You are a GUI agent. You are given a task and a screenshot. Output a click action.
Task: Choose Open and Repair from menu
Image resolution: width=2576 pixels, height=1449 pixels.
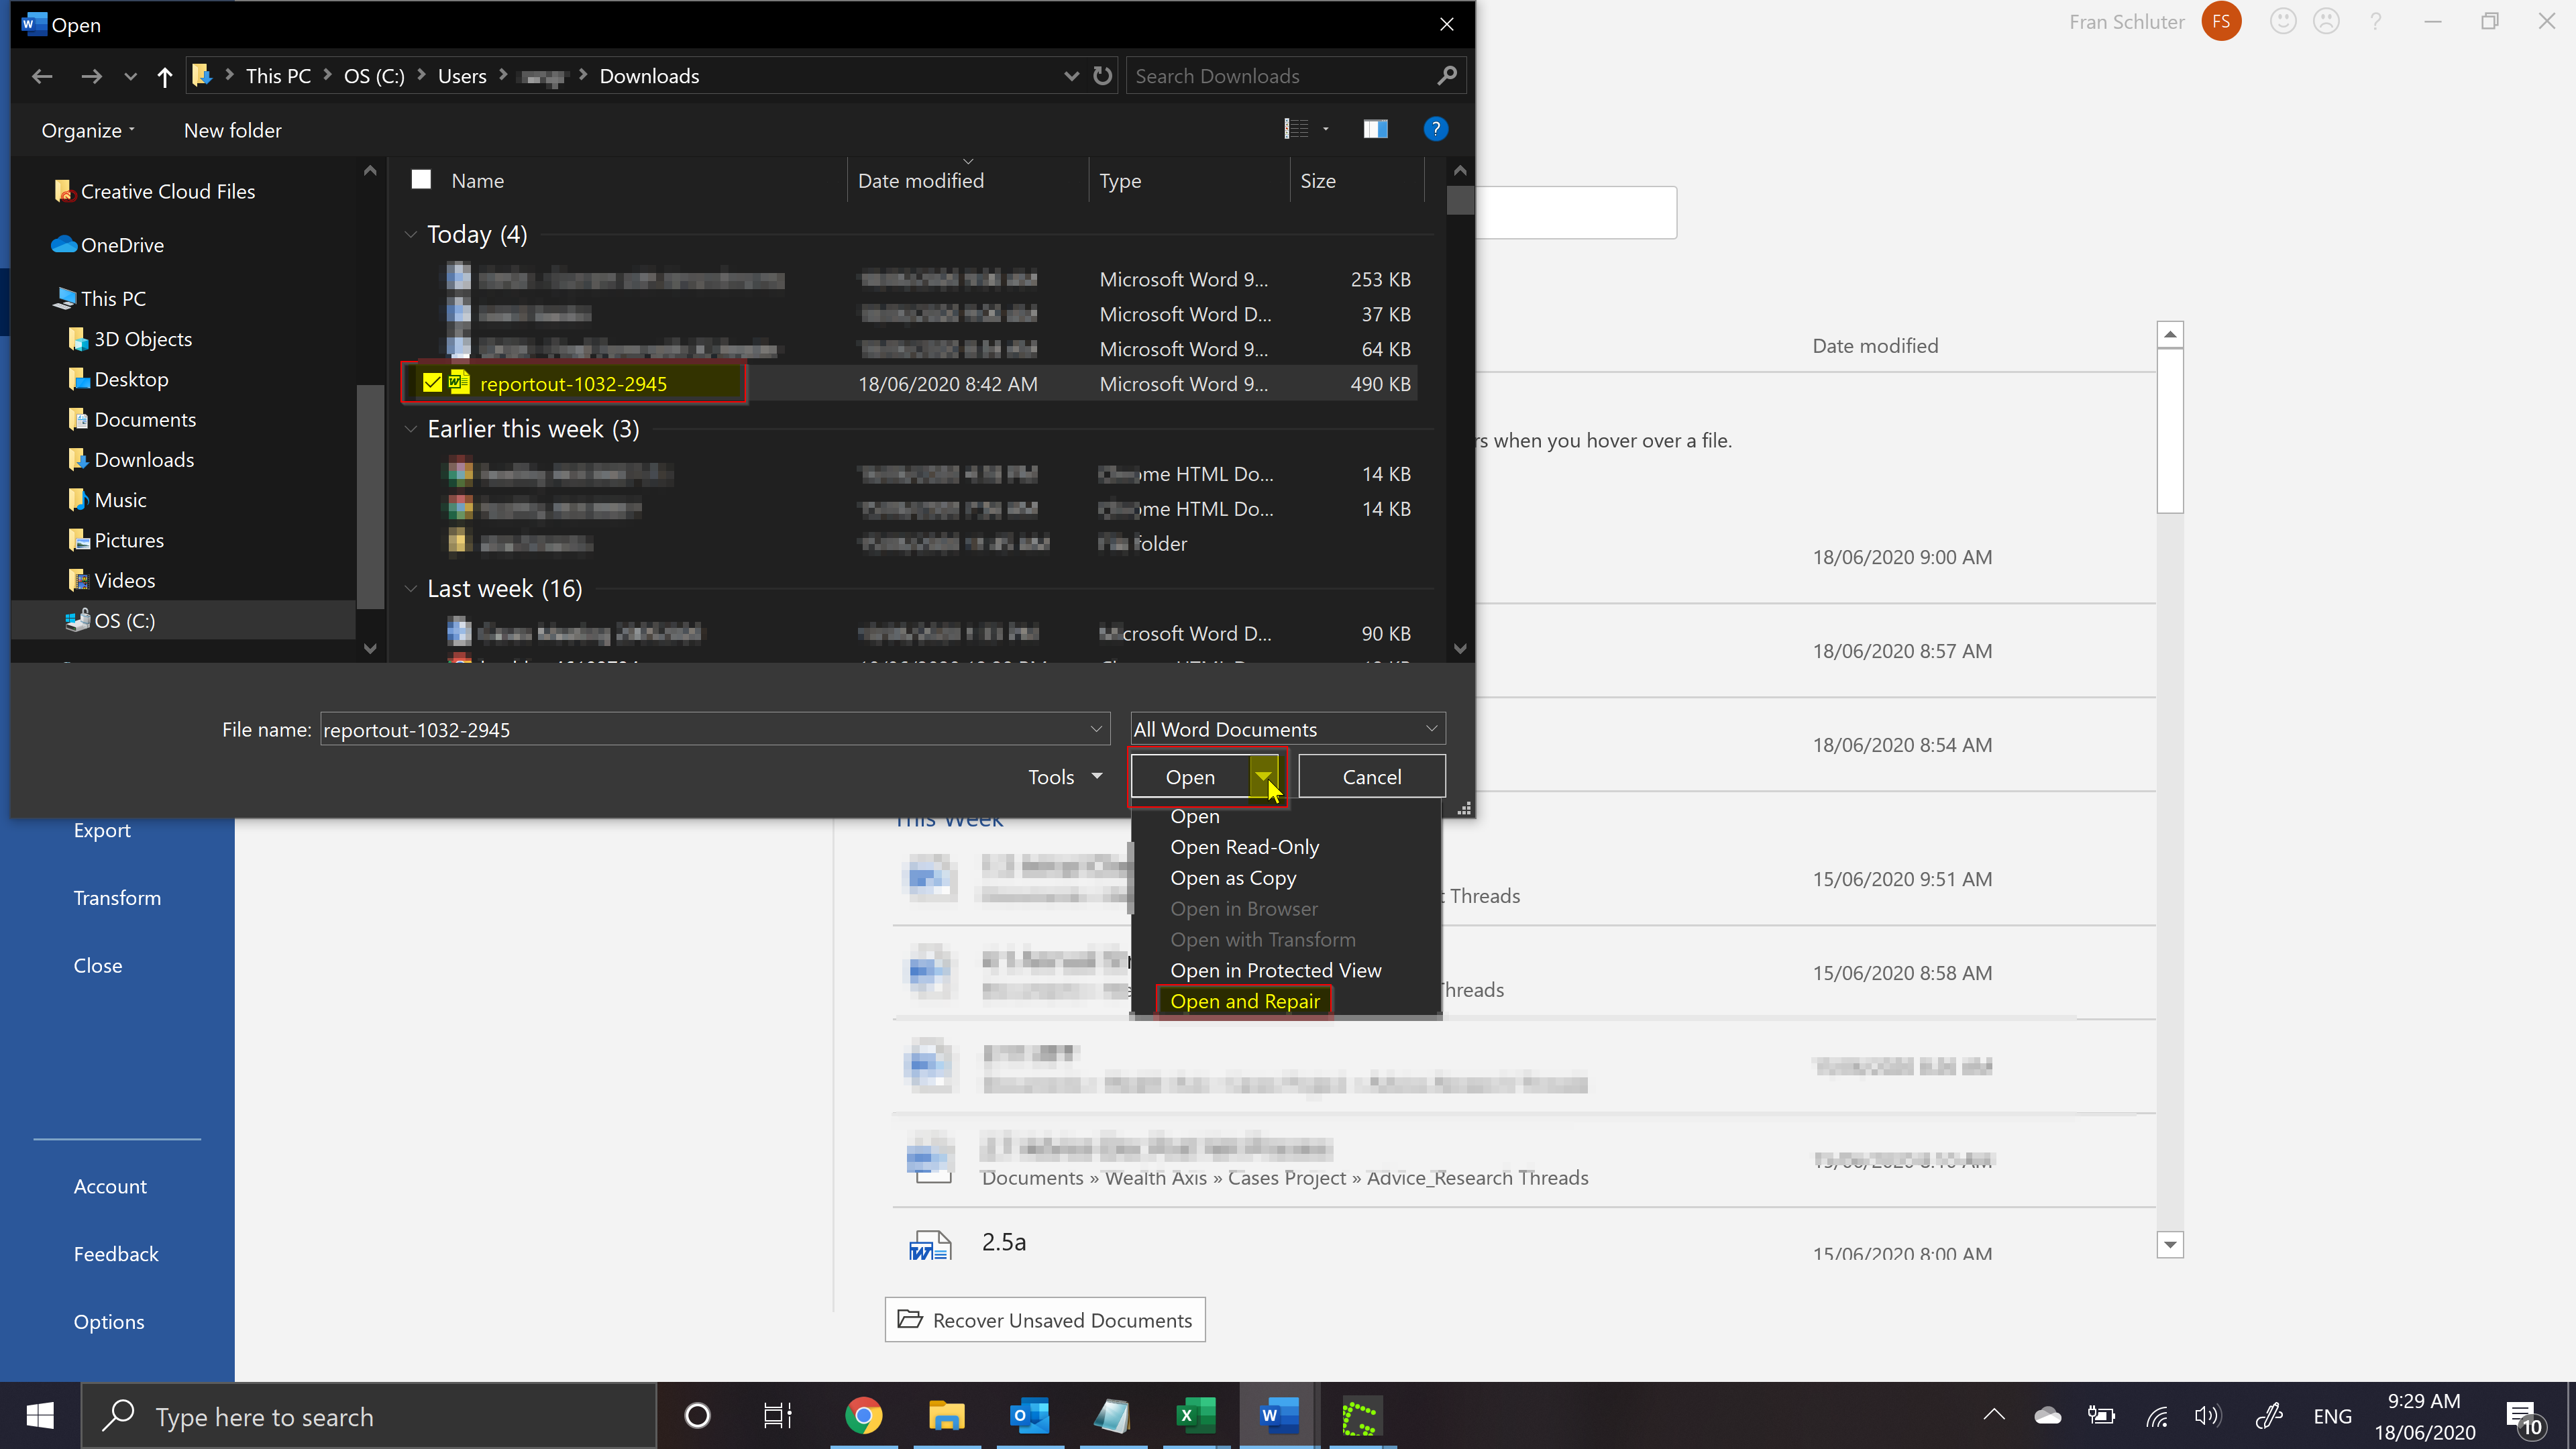point(1244,1001)
